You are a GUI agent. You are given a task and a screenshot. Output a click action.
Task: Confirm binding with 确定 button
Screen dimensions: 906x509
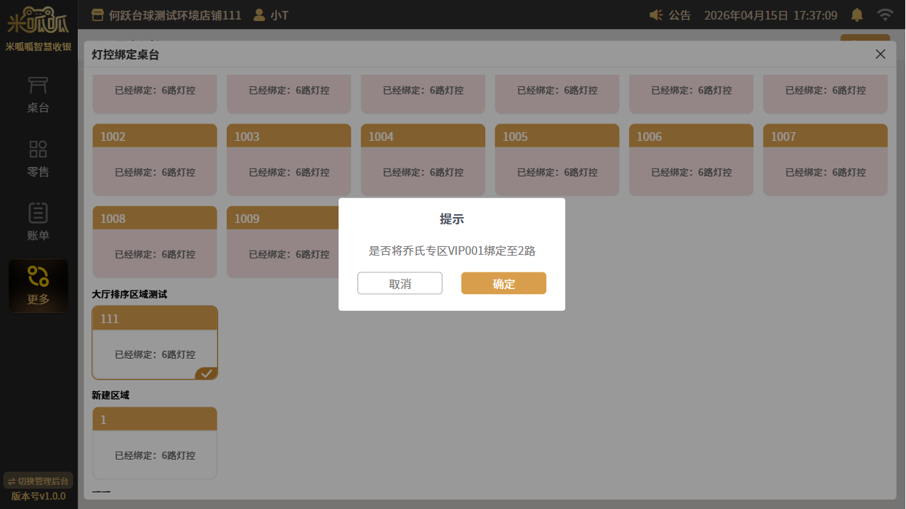[503, 283]
